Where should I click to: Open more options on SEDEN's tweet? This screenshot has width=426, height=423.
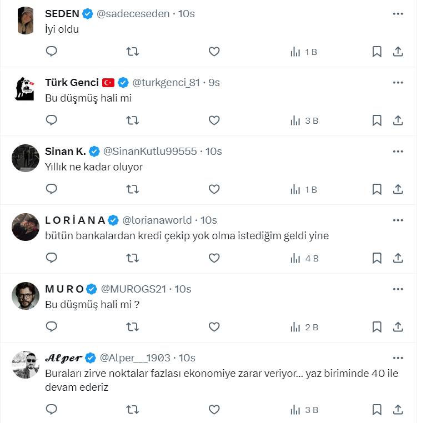click(x=398, y=14)
